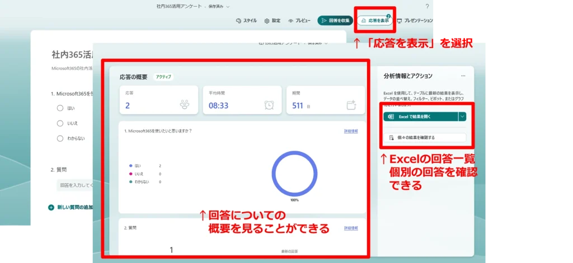Open 詳細情報 link for question 1
This screenshot has width=573, height=263.
tap(351, 131)
